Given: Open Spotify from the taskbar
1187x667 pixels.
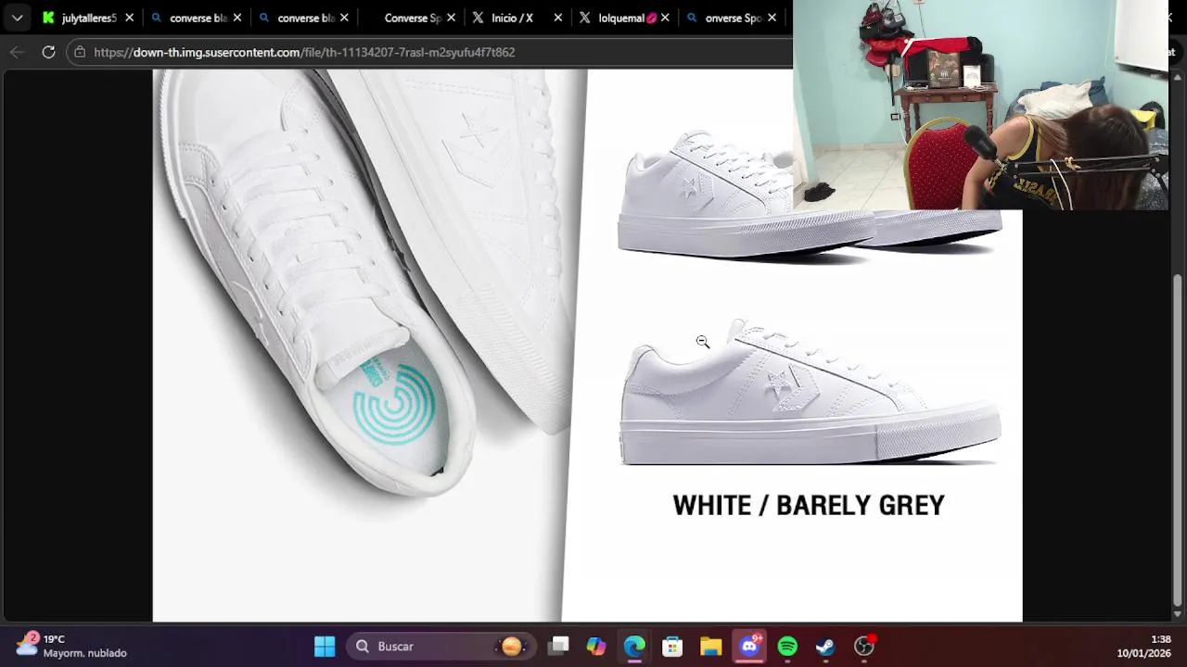Looking at the screenshot, I should tap(787, 647).
